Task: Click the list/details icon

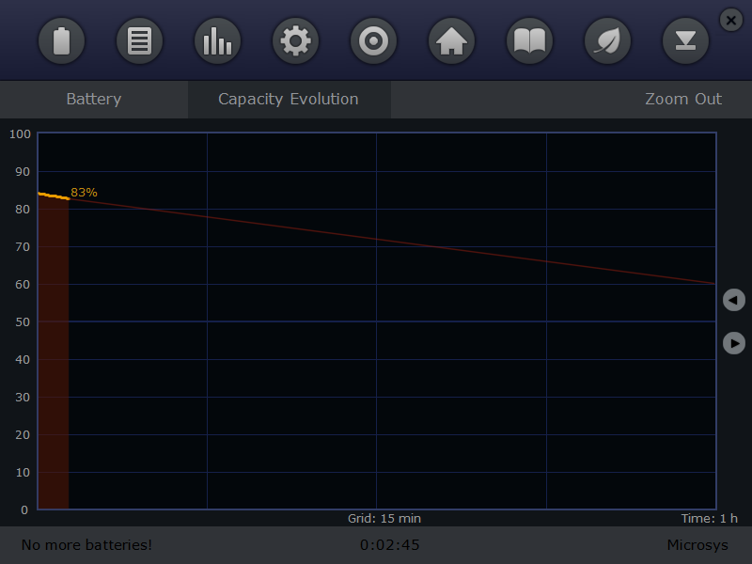Action: click(139, 40)
